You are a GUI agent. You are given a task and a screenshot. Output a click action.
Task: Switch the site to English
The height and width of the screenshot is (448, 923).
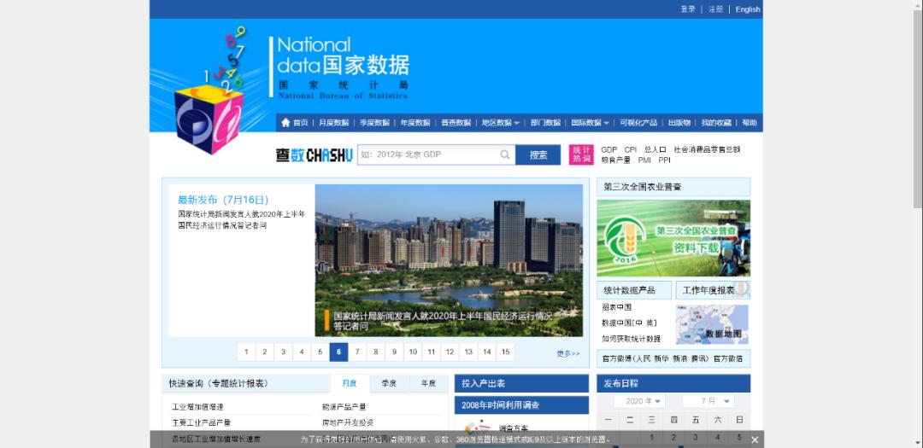pyautogui.click(x=748, y=9)
